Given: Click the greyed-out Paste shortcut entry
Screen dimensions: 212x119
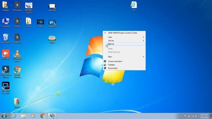Looking at the screenshot, I should pos(124,52).
